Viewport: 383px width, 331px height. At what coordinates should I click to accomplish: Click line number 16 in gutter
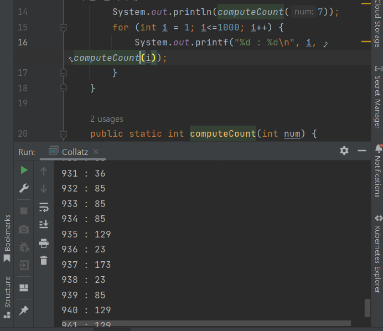click(x=23, y=42)
